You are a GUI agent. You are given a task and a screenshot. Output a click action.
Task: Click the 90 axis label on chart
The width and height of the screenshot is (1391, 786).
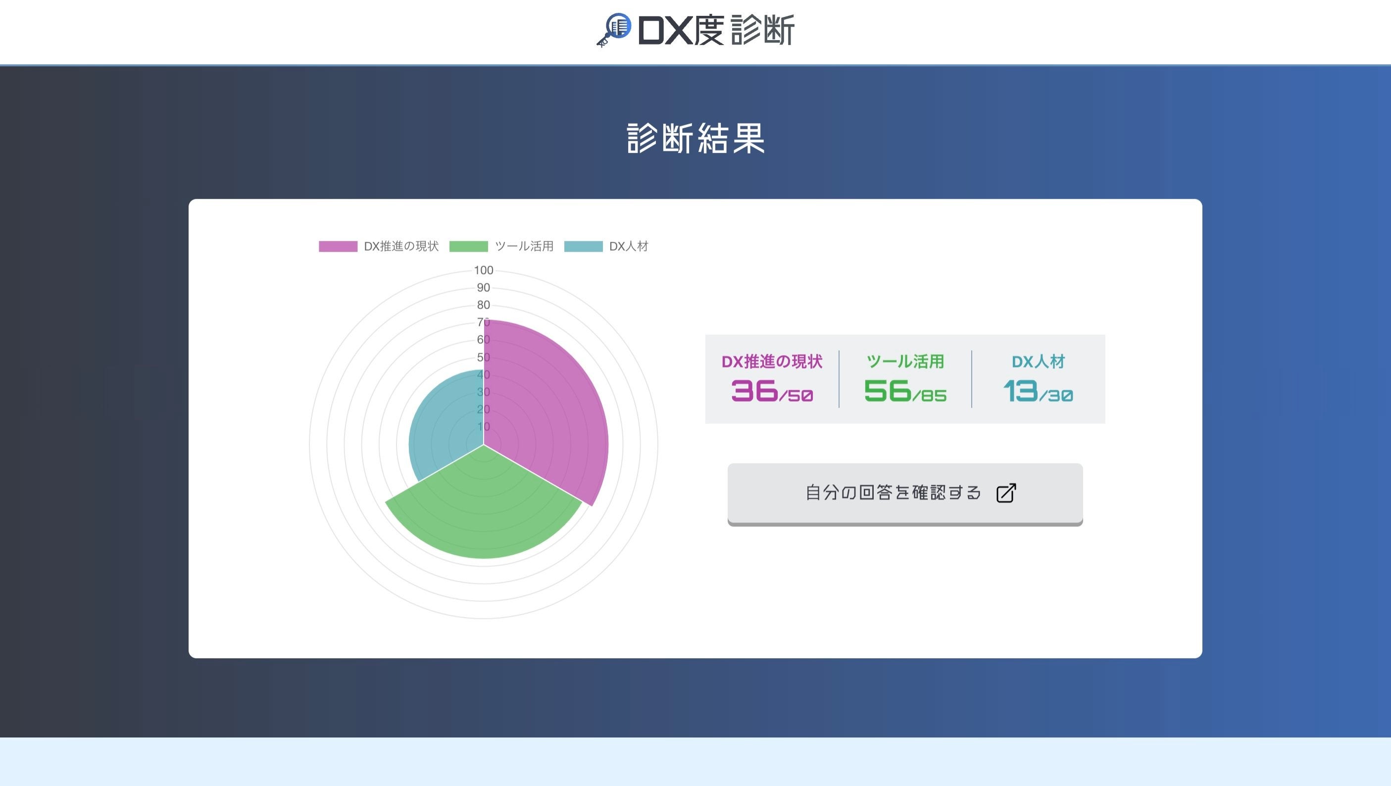[x=483, y=288]
